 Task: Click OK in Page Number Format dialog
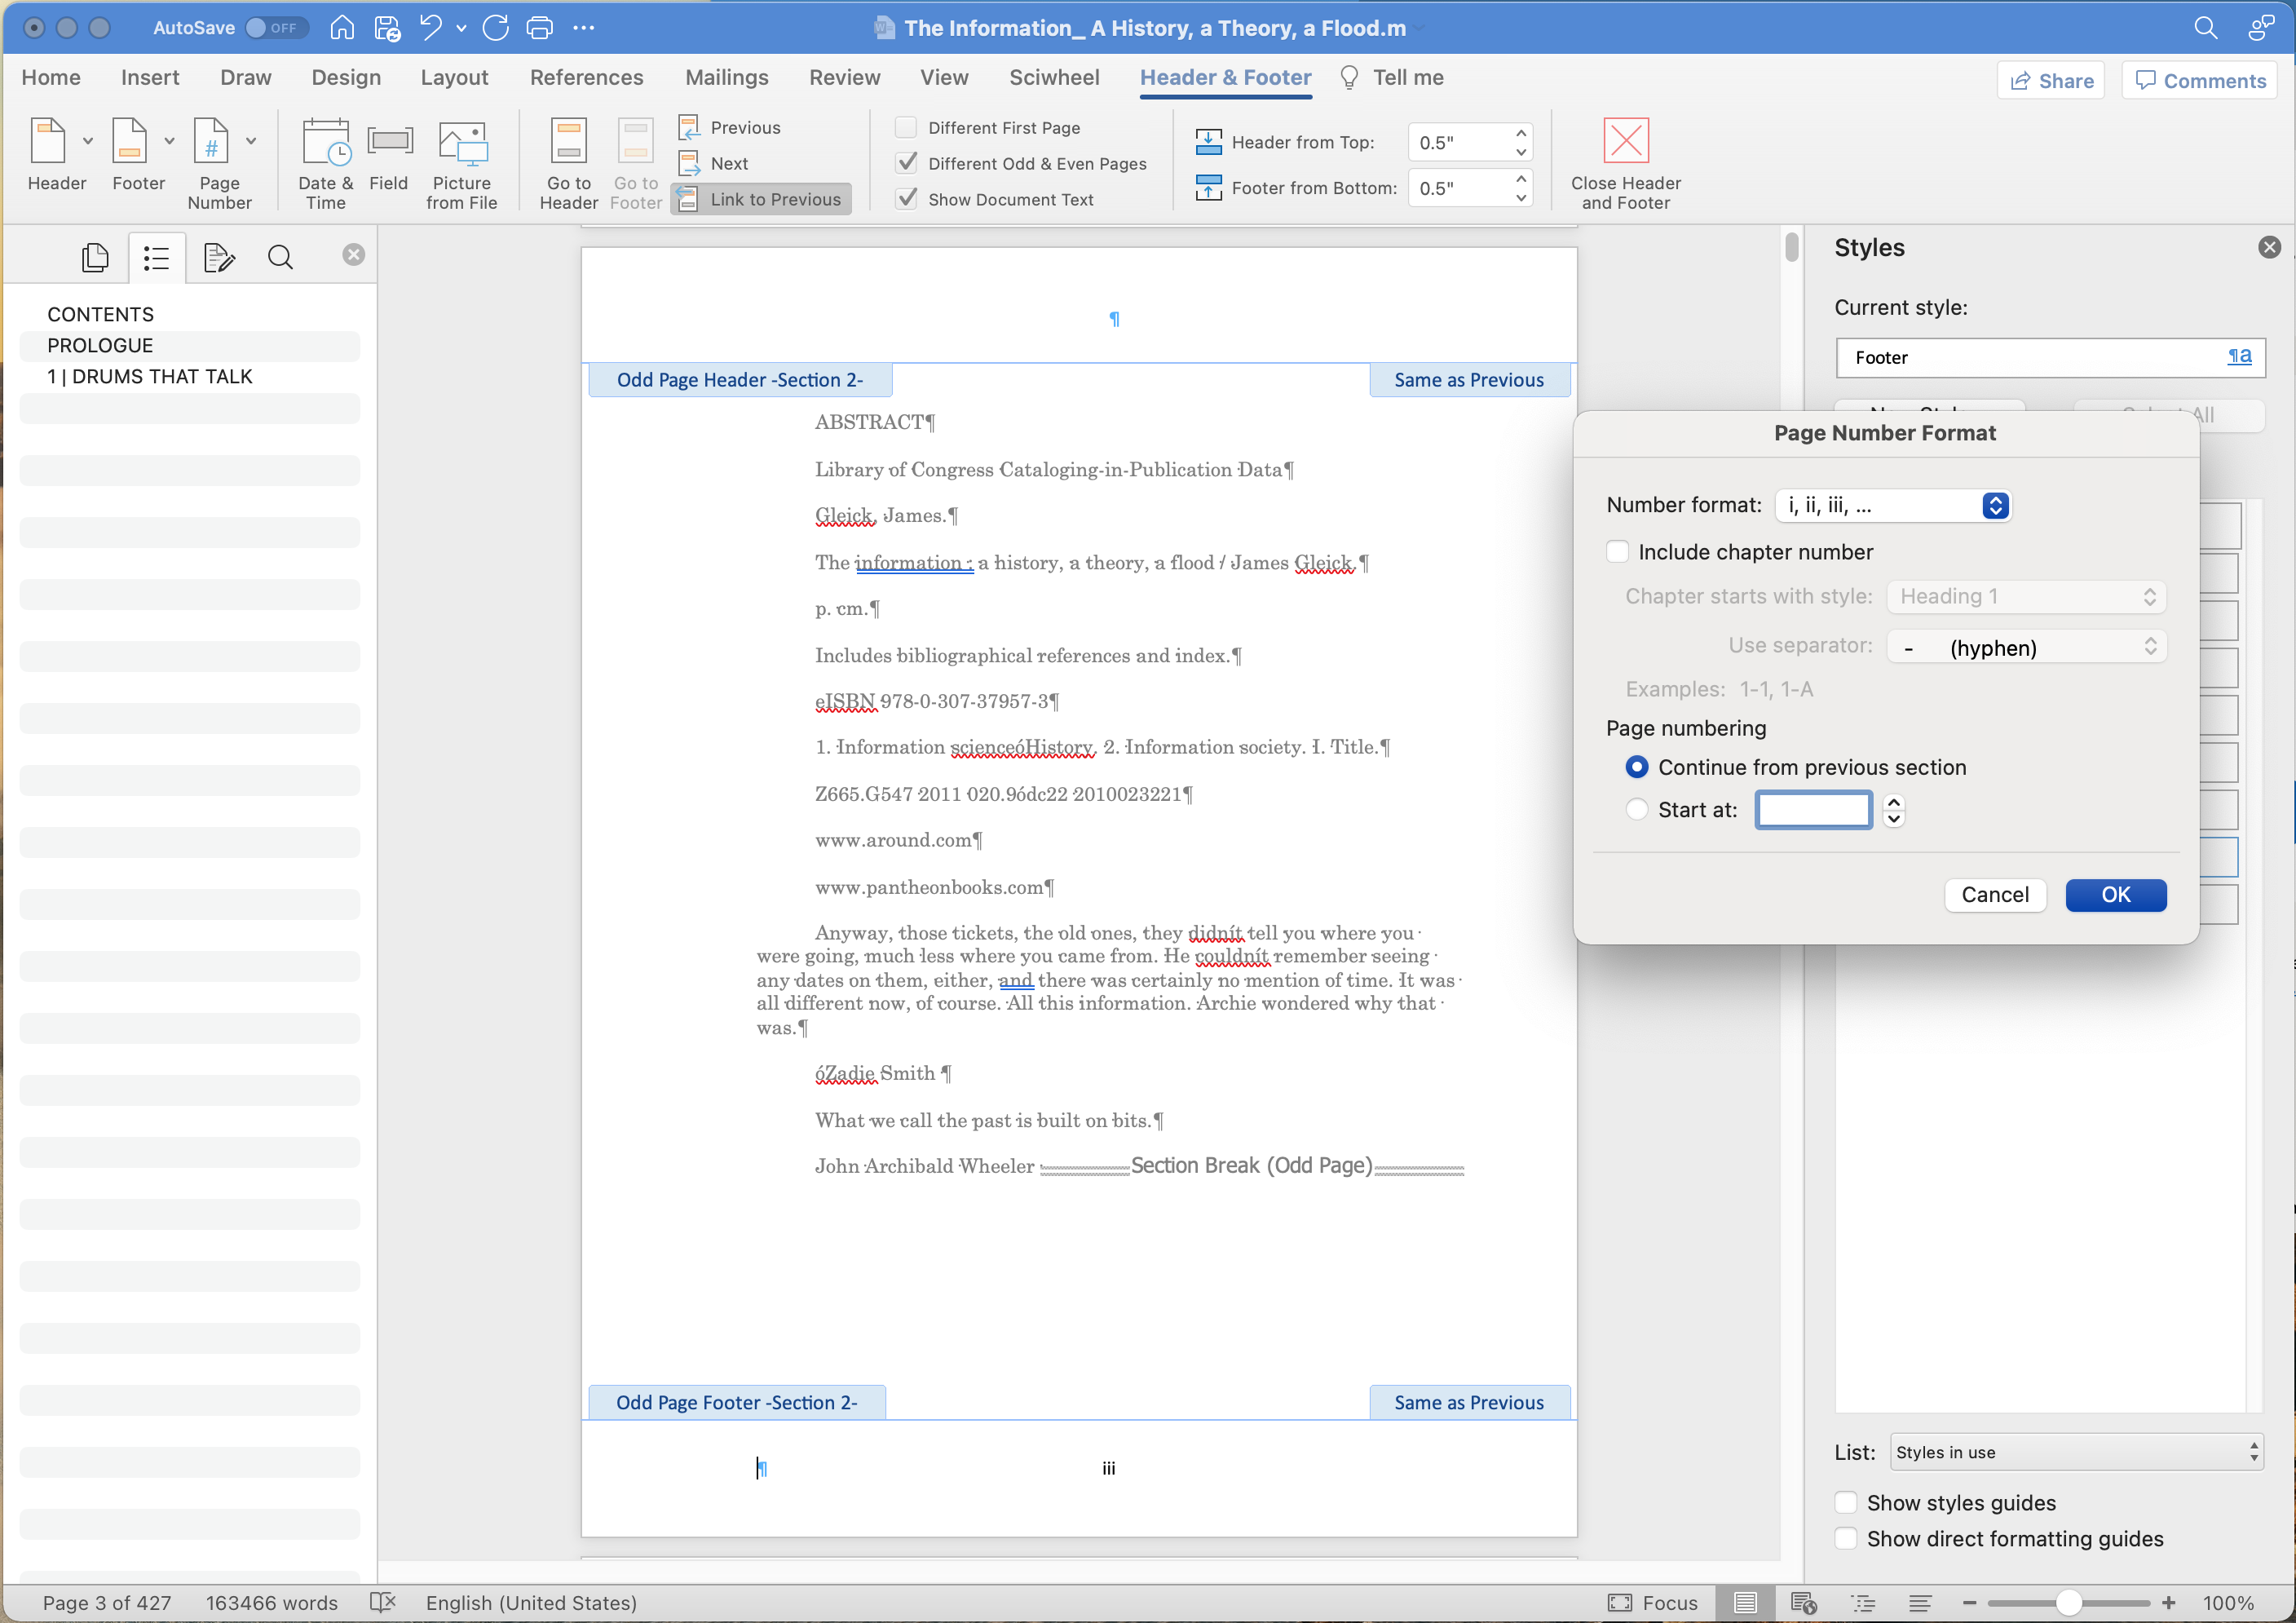(2115, 895)
